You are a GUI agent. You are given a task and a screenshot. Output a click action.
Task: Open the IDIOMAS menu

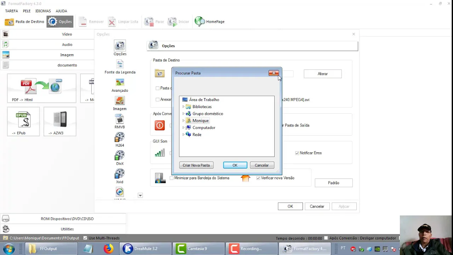click(43, 11)
